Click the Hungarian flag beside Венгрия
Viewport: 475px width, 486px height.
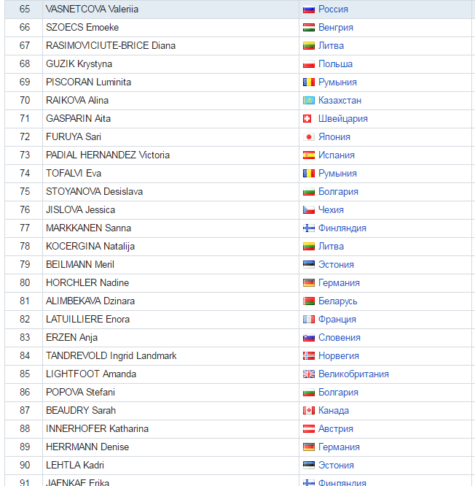308,28
